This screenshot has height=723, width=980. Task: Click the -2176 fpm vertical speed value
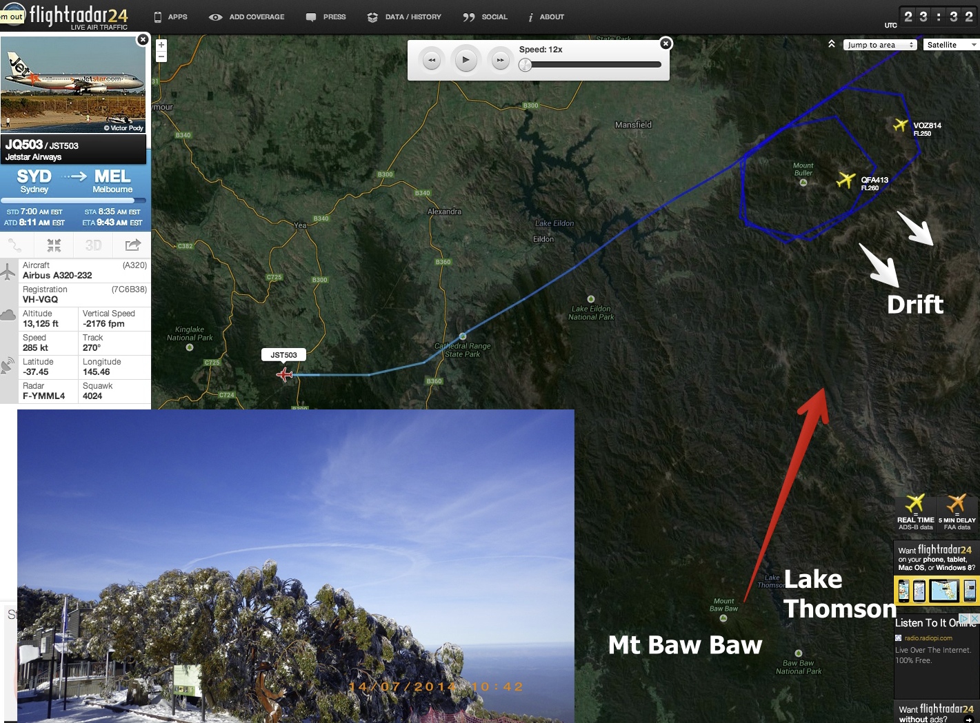104,323
